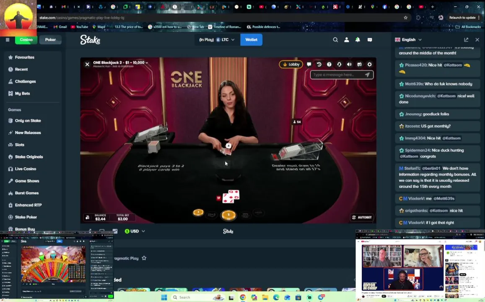Switch to the Casino tab

pos(26,39)
